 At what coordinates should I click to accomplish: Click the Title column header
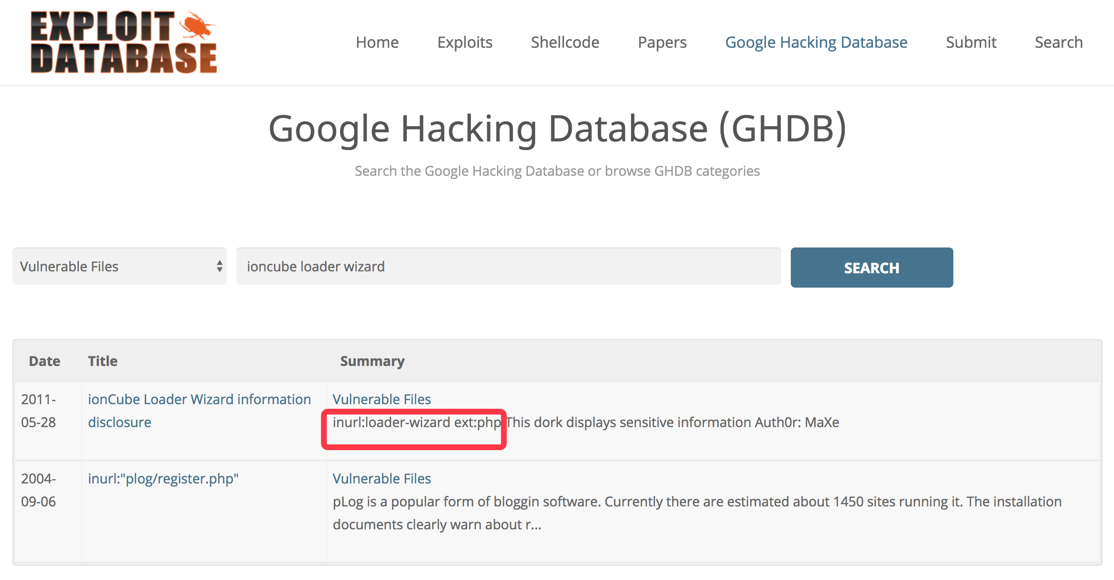[x=102, y=361]
